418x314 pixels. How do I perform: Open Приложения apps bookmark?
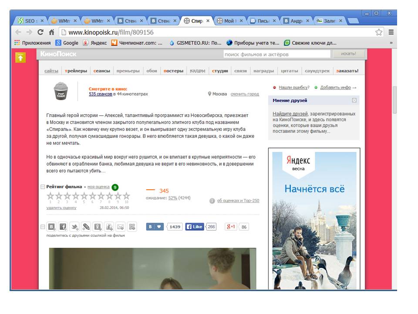[33, 43]
